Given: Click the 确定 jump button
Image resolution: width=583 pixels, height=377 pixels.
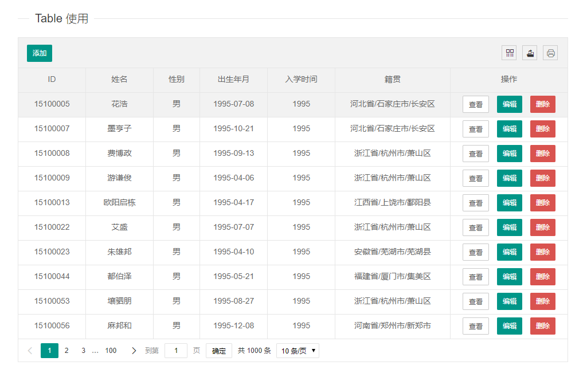Looking at the screenshot, I should (x=219, y=351).
